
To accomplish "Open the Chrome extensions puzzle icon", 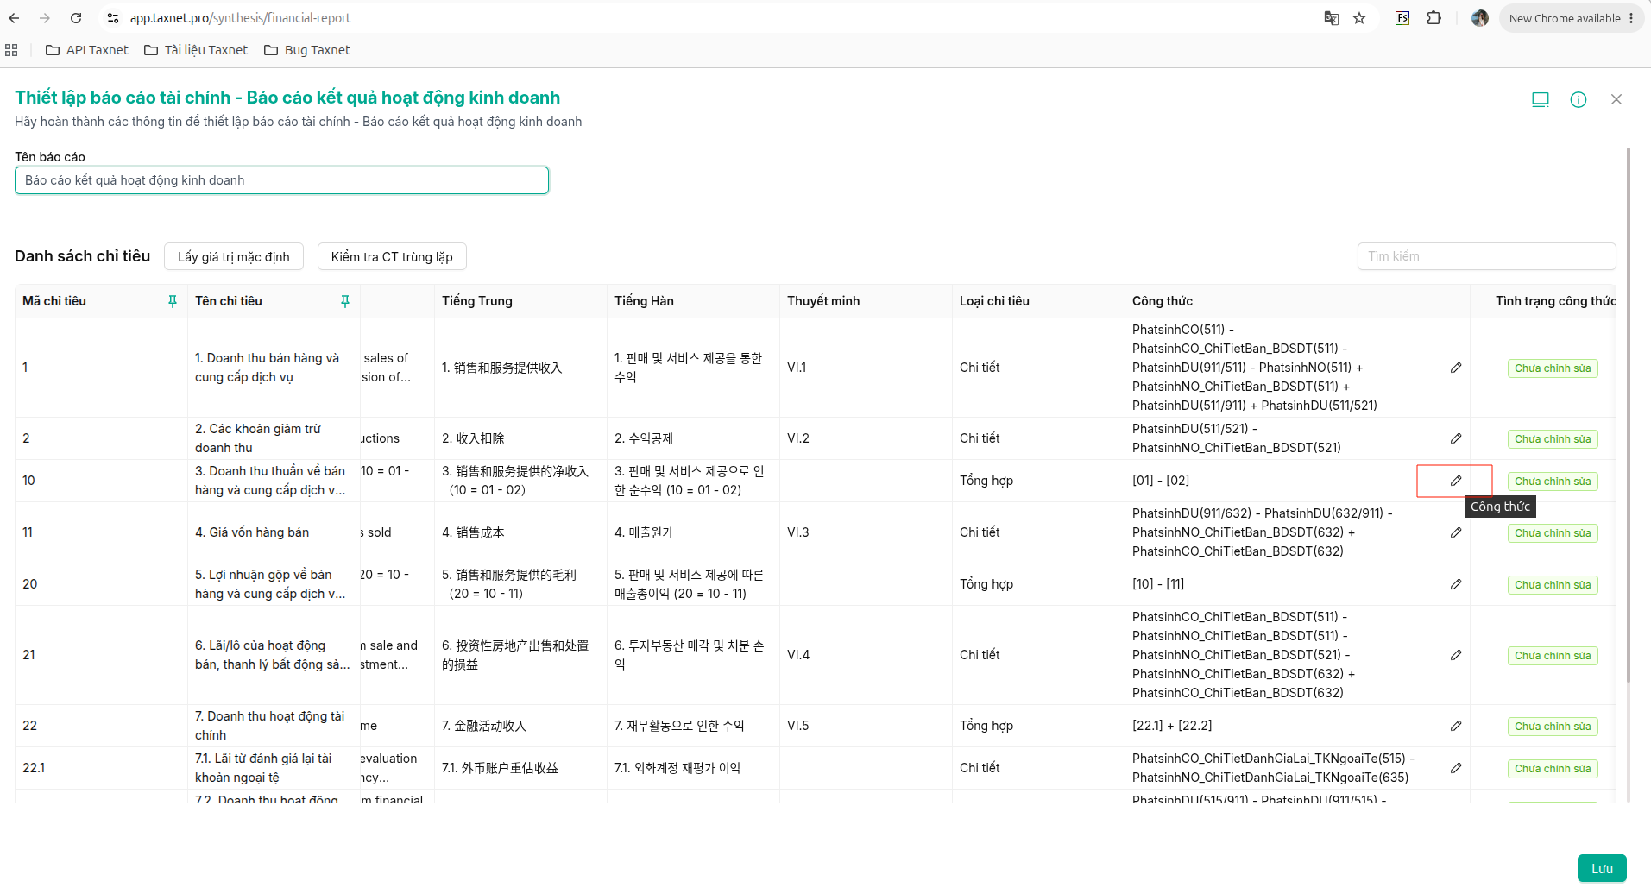I will [1434, 18].
